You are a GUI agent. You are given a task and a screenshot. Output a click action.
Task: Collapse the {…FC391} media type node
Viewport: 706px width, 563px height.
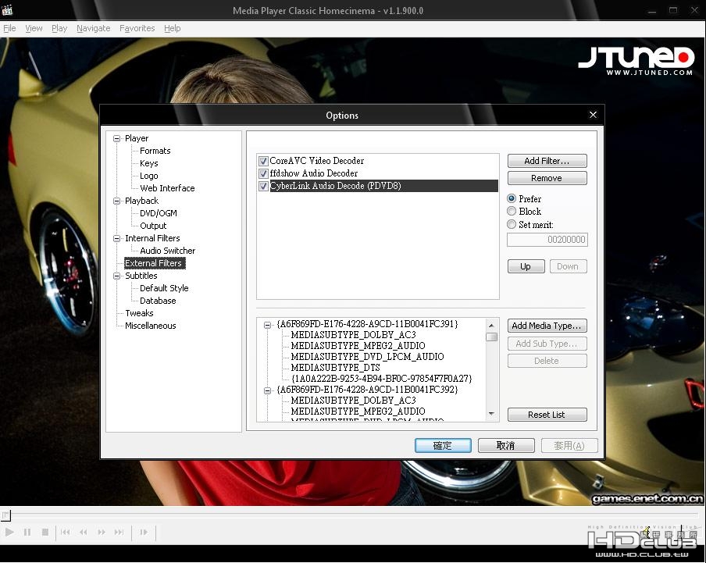267,325
